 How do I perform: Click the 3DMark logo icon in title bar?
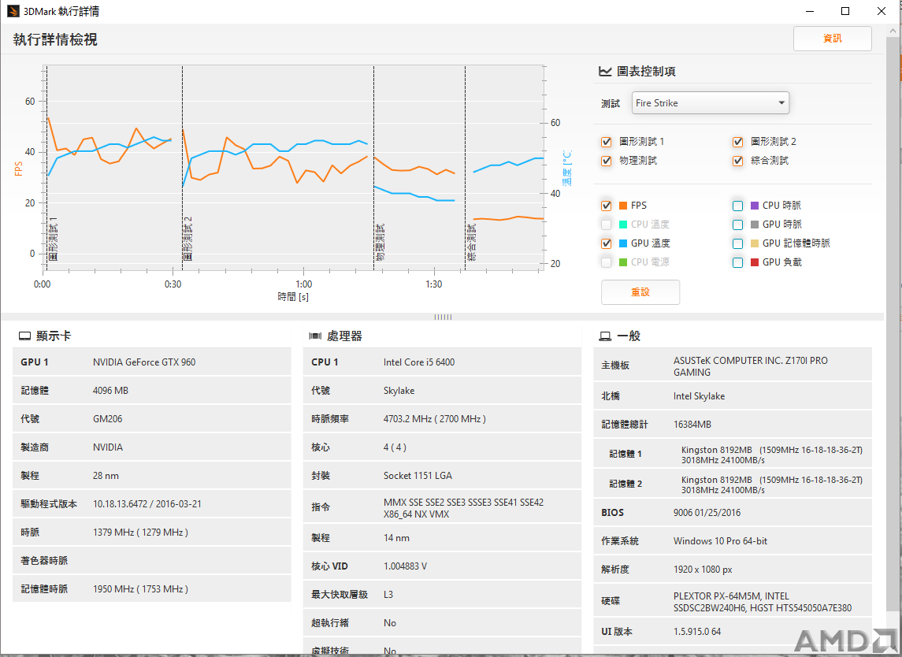13,11
